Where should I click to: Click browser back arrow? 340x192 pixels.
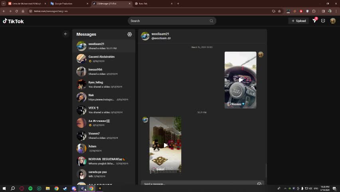coord(4,11)
